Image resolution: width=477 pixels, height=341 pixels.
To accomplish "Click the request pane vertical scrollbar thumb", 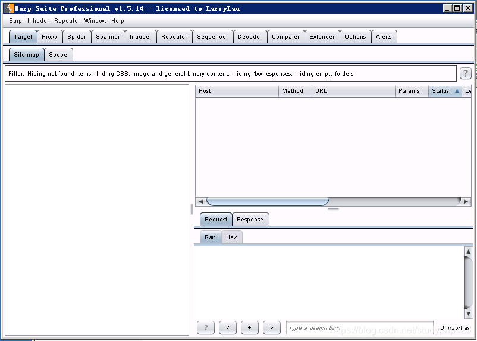I will tap(468, 283).
